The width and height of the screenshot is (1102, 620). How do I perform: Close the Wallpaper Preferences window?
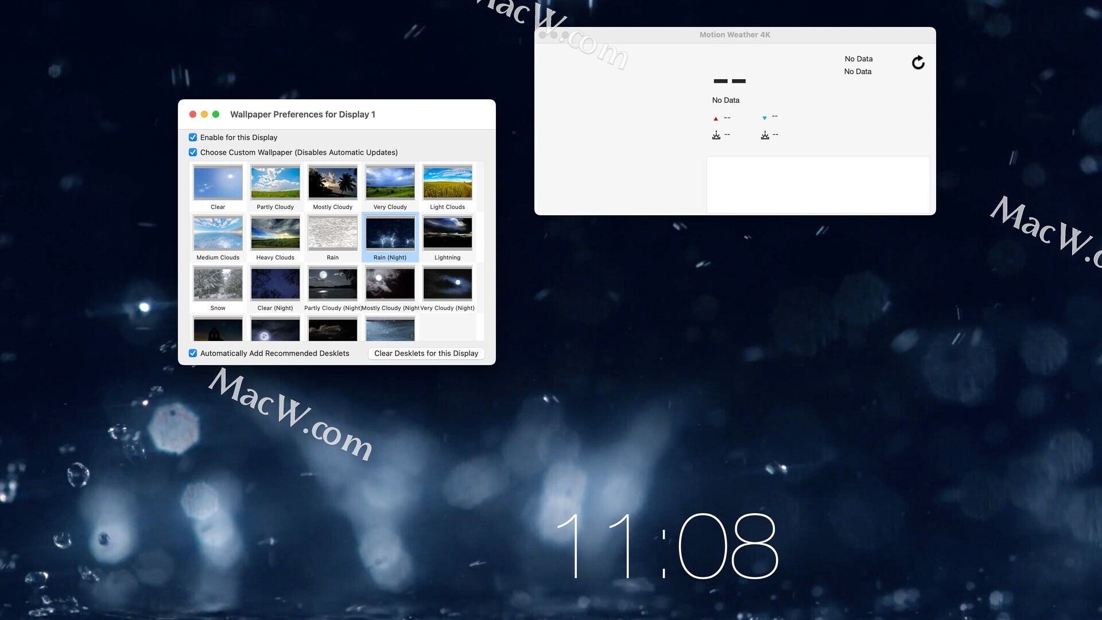coord(193,114)
